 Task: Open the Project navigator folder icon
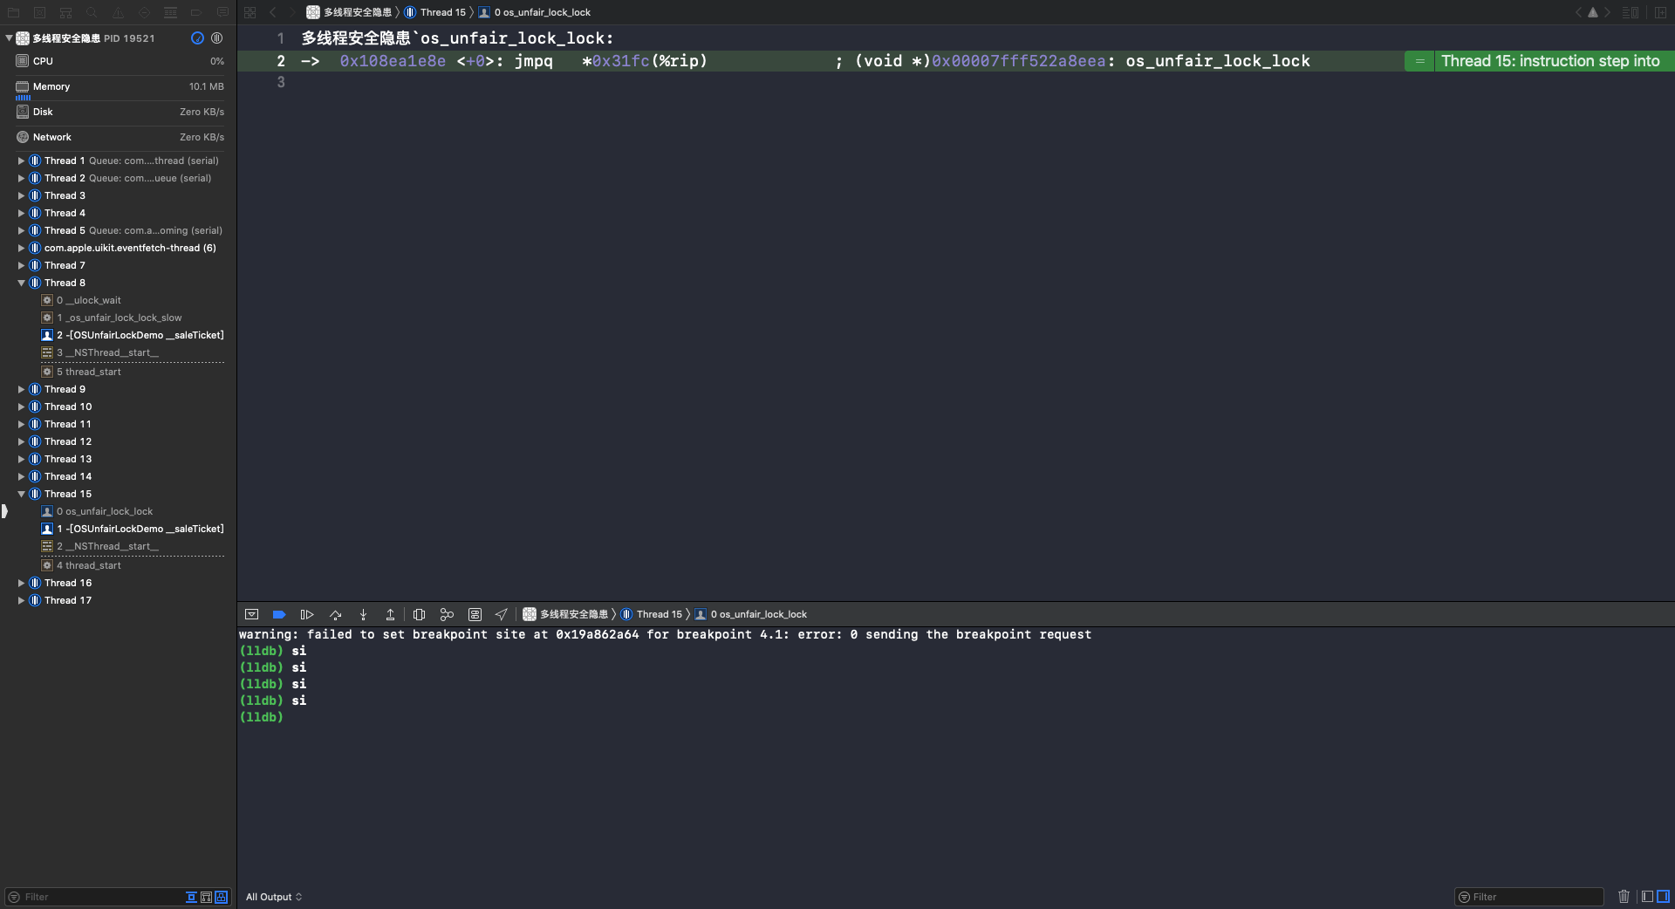(x=14, y=12)
